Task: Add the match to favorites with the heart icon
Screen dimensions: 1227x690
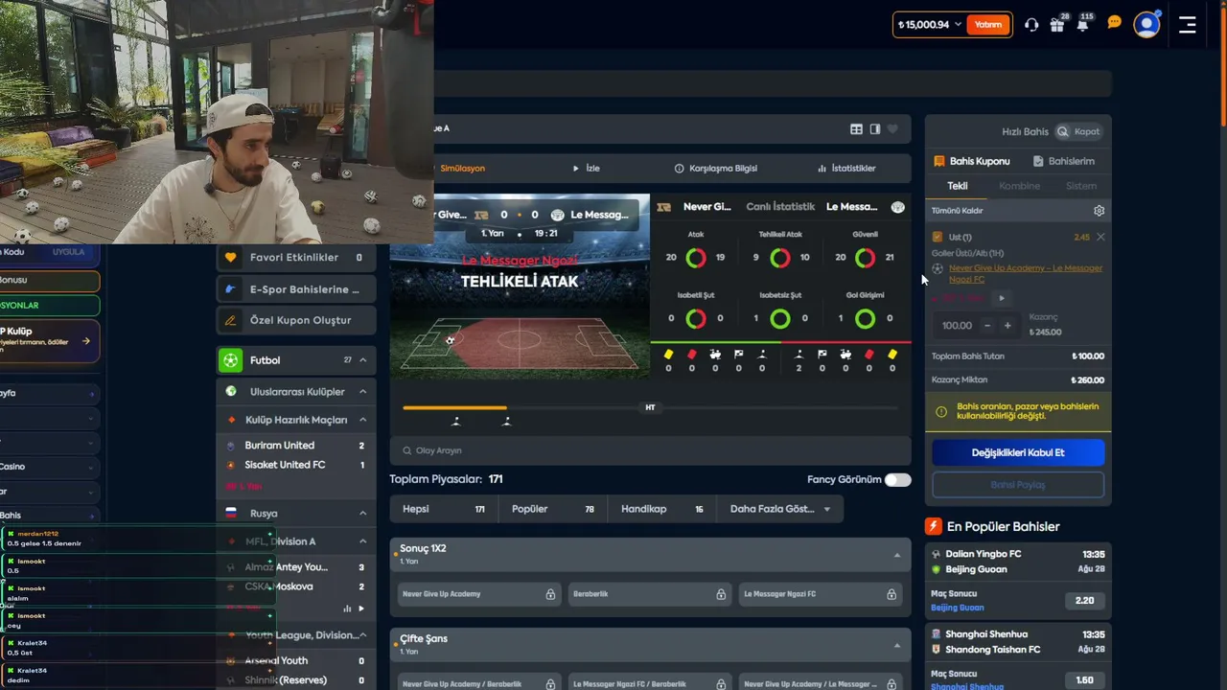Action: 892,129
